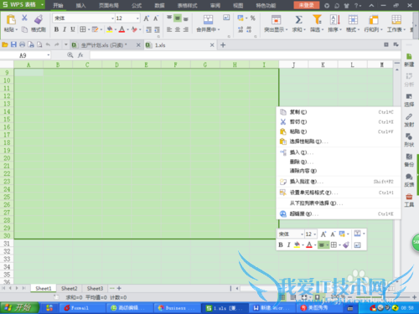
Task: Open the Name Box dropdown beside A9
Action: tap(49, 55)
